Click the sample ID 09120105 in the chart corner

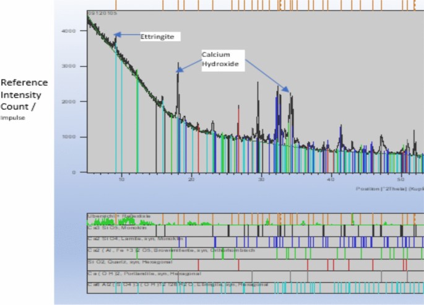pos(102,13)
